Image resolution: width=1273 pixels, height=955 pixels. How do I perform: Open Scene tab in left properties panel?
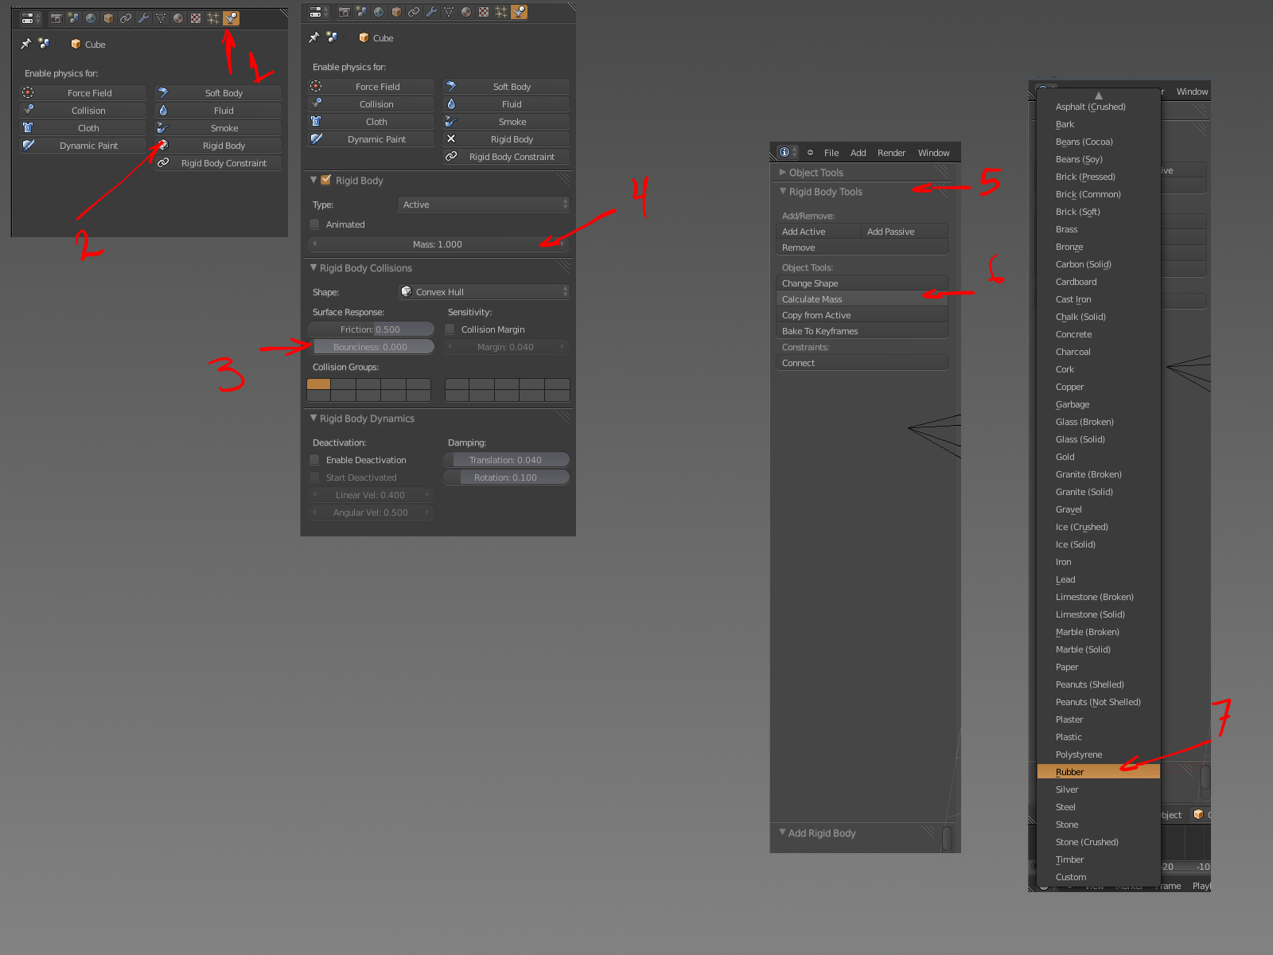click(x=73, y=18)
